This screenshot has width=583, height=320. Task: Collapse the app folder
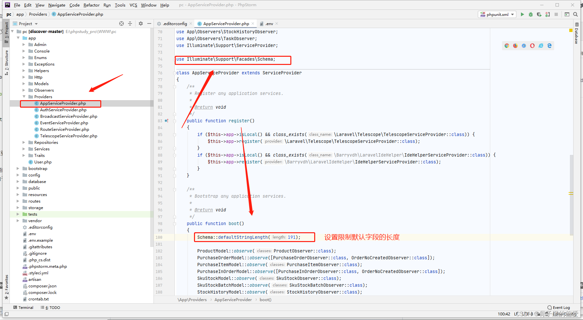[18, 38]
